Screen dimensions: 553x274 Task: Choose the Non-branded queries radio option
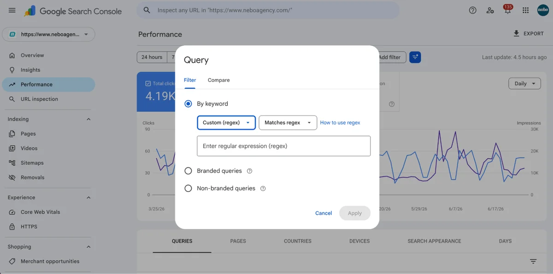(188, 188)
